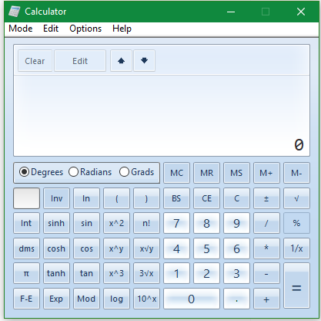The image size is (321, 321).
Task: Click the calculator icon in title bar
Action: click(14, 12)
